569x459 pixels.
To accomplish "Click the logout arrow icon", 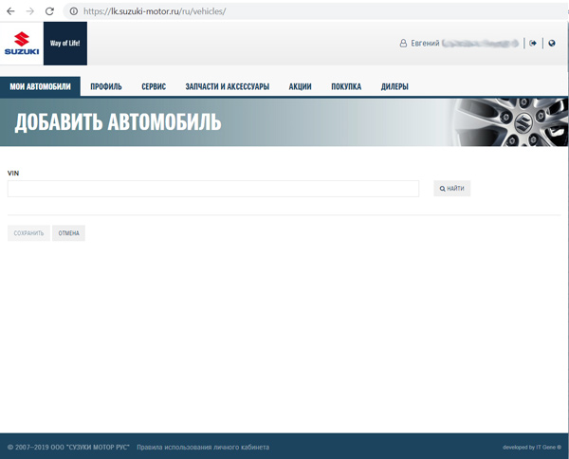I will pos(533,43).
